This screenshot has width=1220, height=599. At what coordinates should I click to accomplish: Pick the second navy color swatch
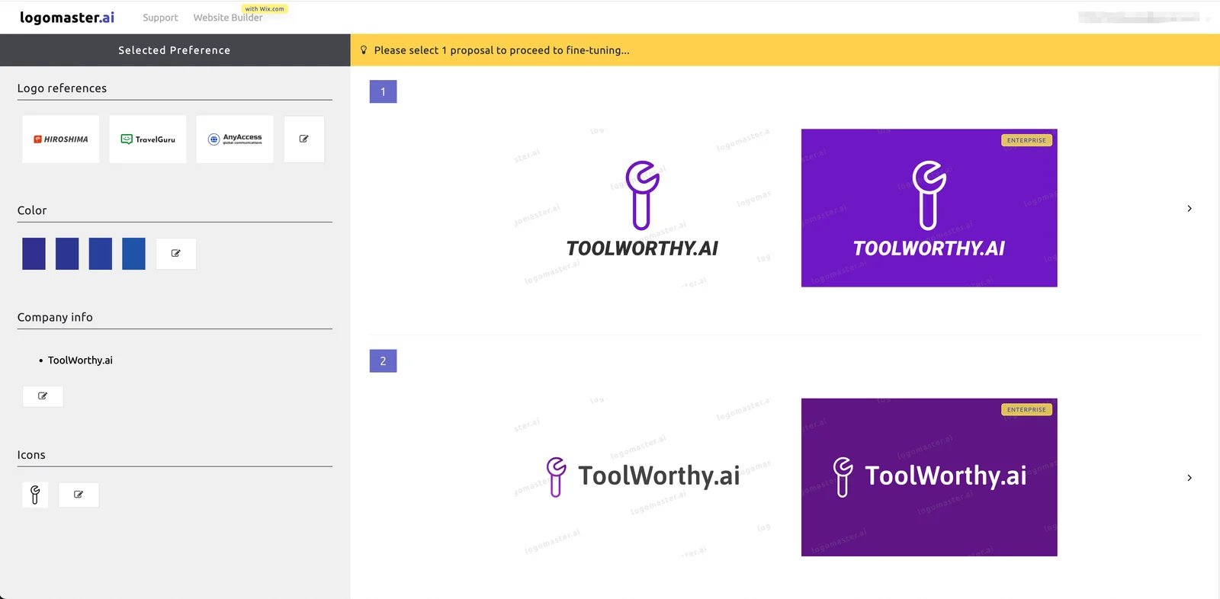(67, 254)
